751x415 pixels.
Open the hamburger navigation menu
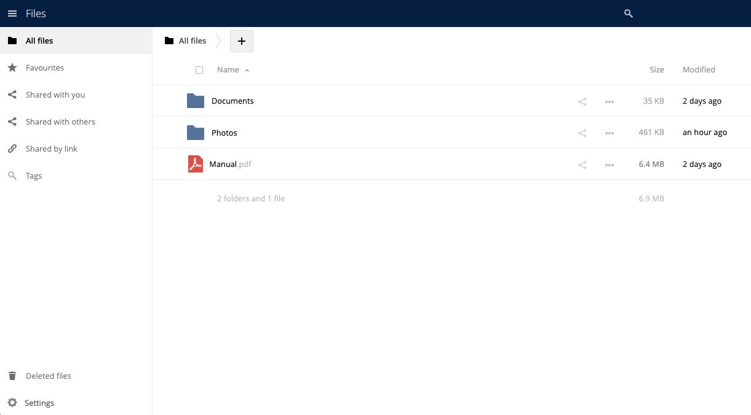pyautogui.click(x=12, y=13)
